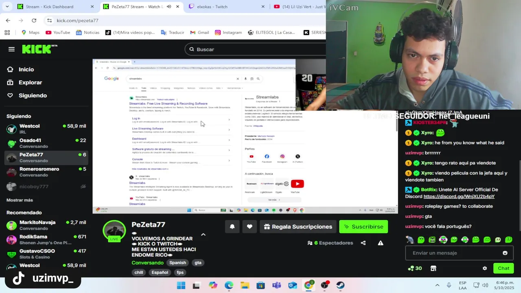Show hidden system tray icons
Image resolution: width=521 pixels, height=293 pixels.
click(437, 285)
